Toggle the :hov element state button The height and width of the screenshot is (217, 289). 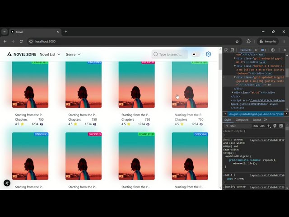coord(256,126)
